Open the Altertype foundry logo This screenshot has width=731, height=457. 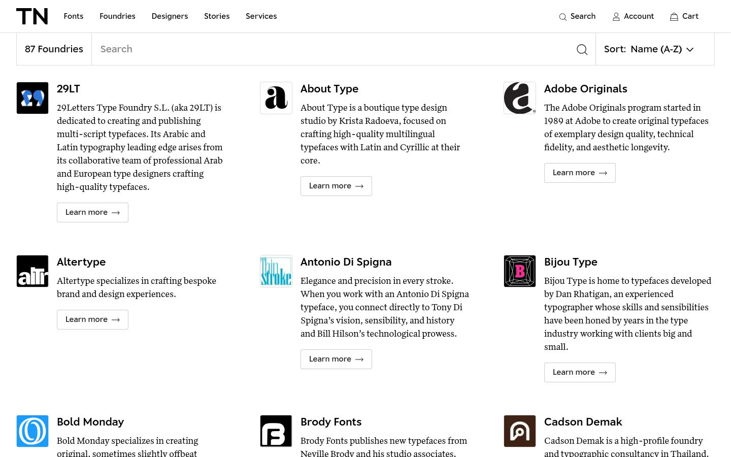[32, 271]
